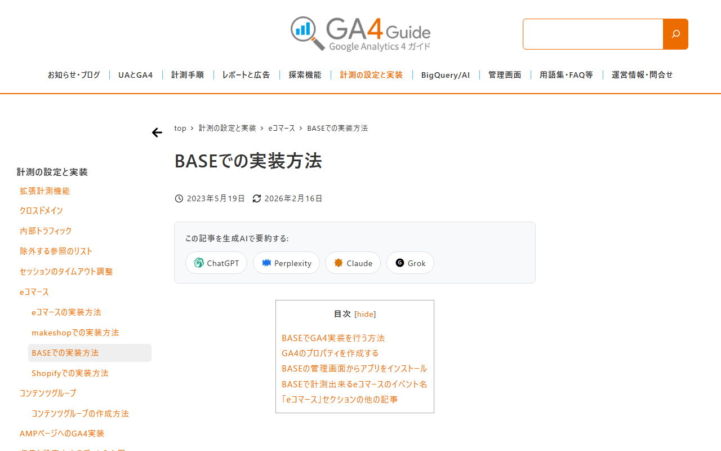The width and height of the screenshot is (721, 451).
Task: Open sidebar link AMPページへのGA4実装
Action: pos(62,434)
